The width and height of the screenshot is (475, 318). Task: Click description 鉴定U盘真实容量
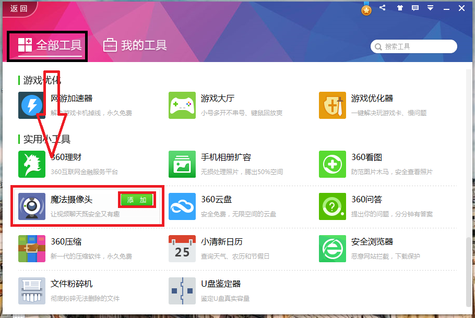(x=225, y=299)
